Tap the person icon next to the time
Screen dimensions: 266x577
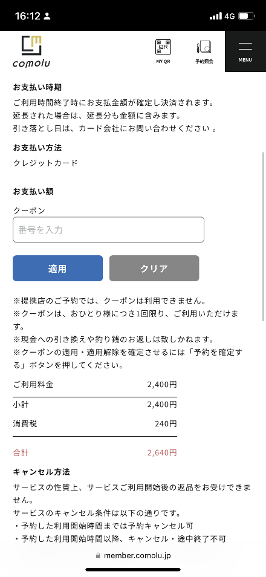[x=47, y=16]
